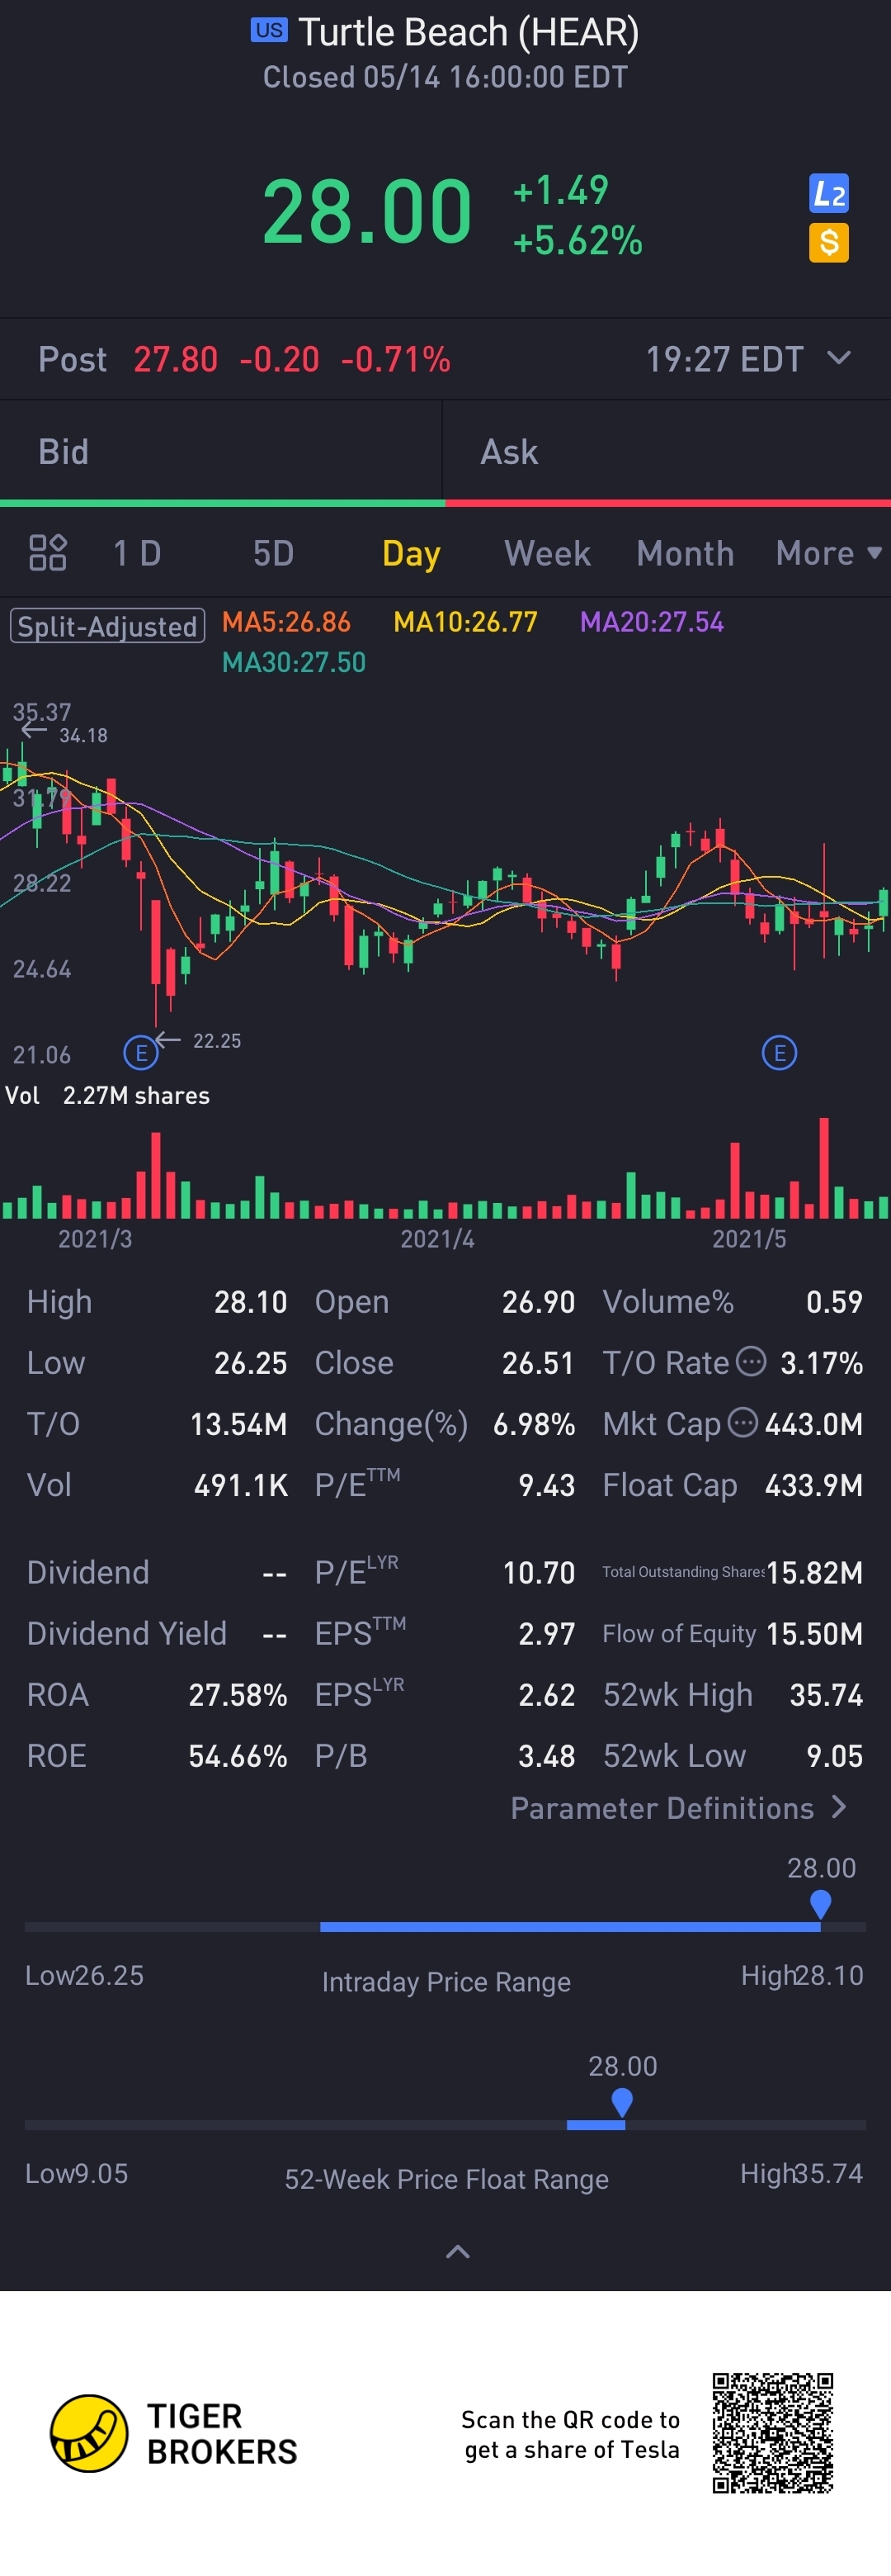Expand the post-market time dropdown chevron
Viewport: 891px width, 2576px height.
pyautogui.click(x=839, y=358)
